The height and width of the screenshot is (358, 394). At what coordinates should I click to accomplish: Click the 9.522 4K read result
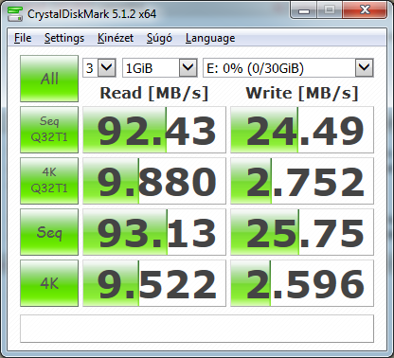click(x=154, y=283)
